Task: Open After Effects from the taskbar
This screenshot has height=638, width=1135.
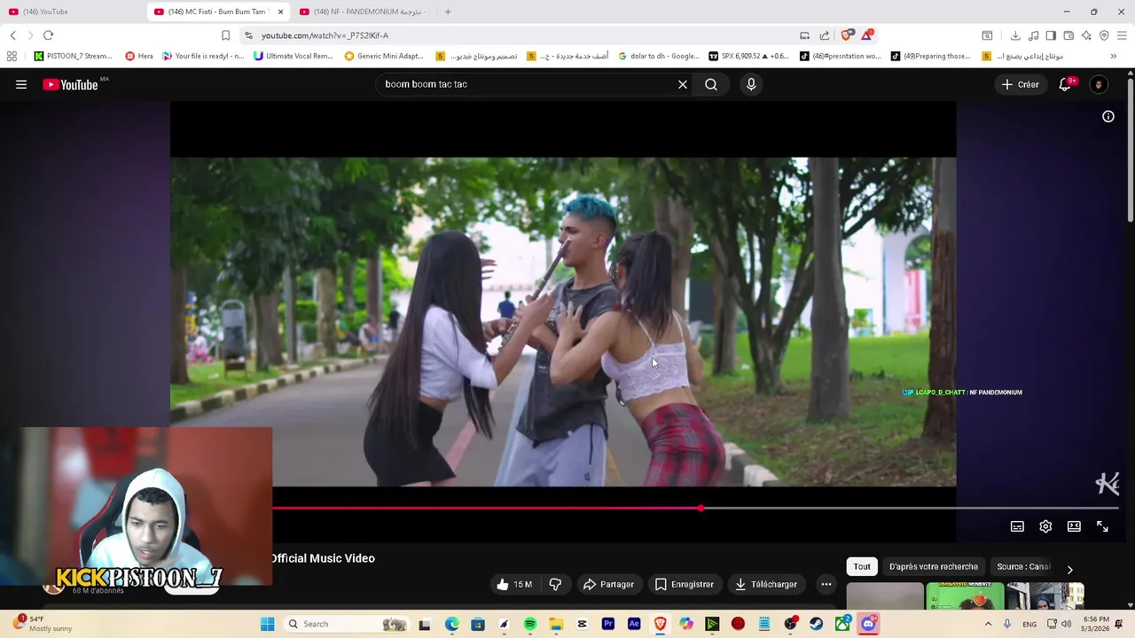Action: coord(634,624)
